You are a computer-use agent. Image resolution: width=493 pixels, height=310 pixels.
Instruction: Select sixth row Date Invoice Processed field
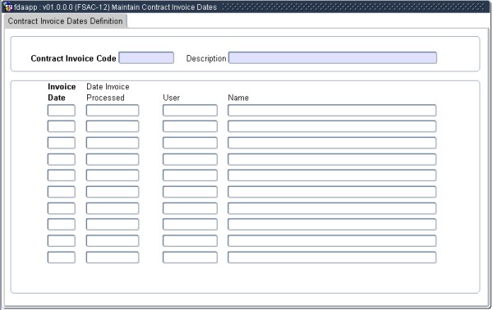113,192
